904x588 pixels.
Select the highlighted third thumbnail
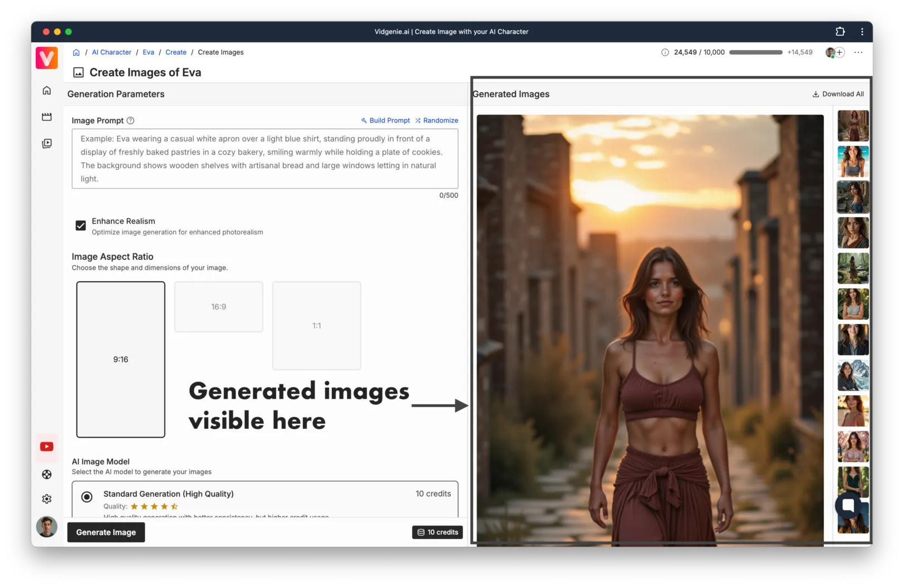pyautogui.click(x=853, y=197)
